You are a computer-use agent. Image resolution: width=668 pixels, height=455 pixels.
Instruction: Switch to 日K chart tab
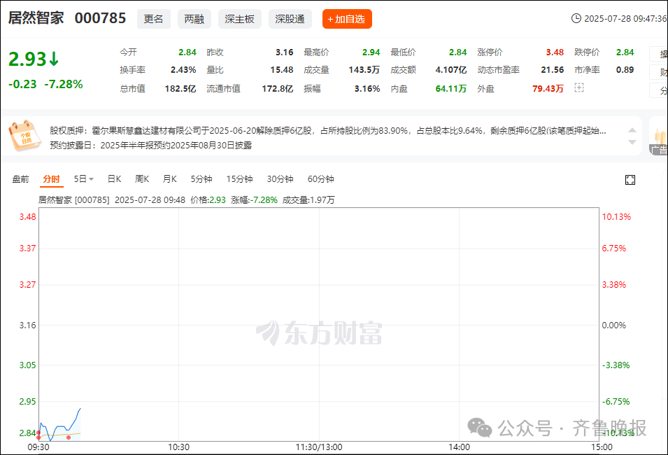pyautogui.click(x=114, y=179)
